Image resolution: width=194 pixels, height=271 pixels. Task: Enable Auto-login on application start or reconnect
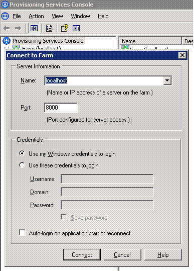click(22, 233)
